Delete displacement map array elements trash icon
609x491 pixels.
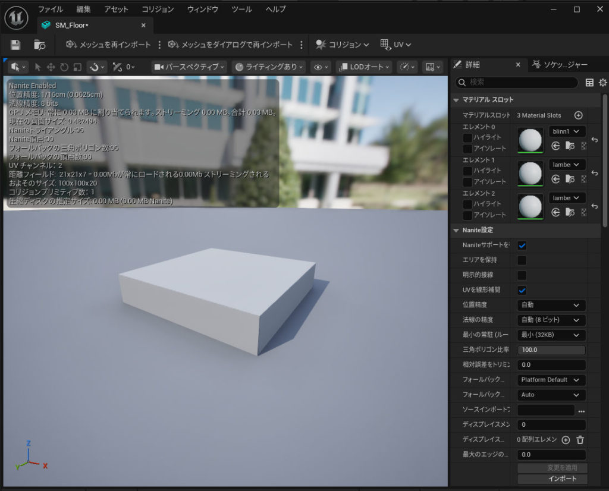click(x=580, y=440)
